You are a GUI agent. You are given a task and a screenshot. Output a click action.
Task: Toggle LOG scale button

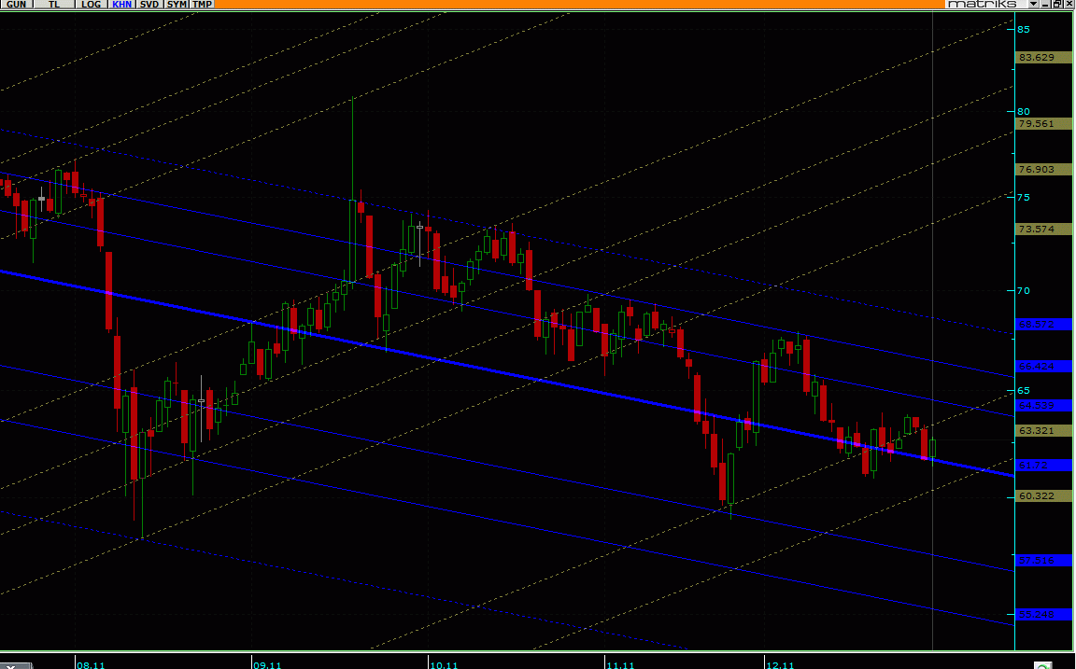coord(91,4)
